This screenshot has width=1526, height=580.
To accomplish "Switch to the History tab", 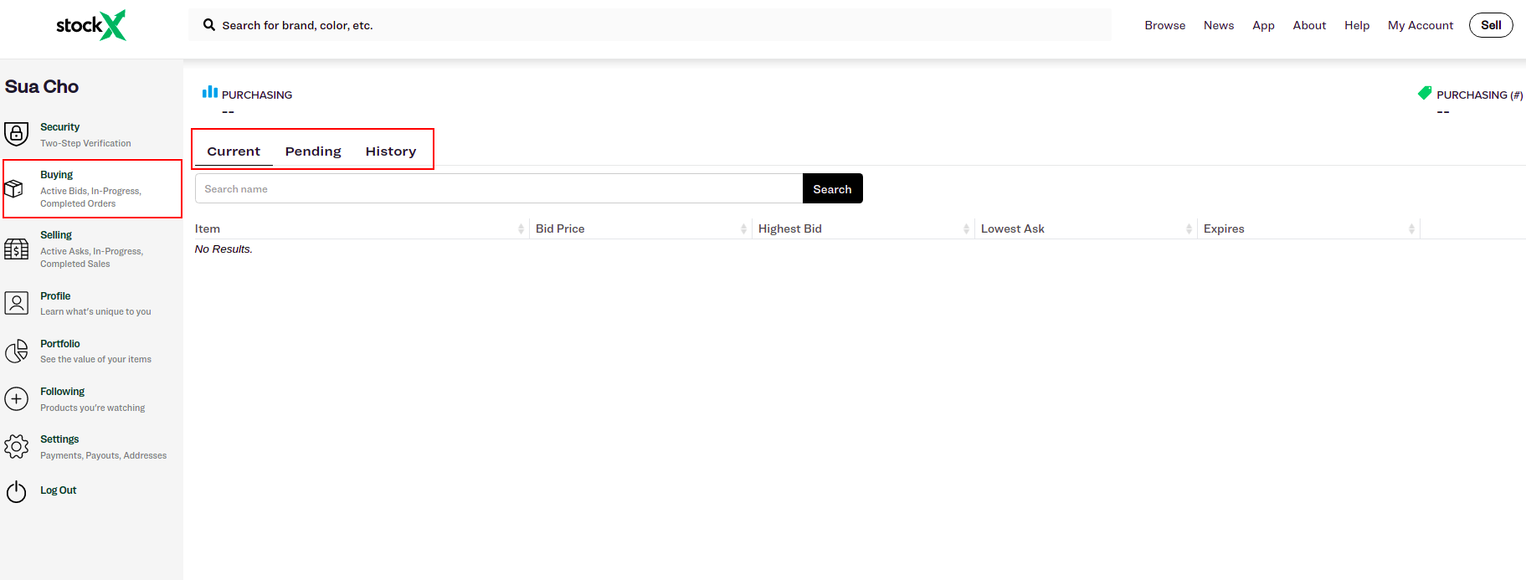I will [x=390, y=151].
